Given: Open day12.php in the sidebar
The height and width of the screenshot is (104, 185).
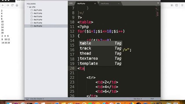Looking at the screenshot, I should point(38,13).
